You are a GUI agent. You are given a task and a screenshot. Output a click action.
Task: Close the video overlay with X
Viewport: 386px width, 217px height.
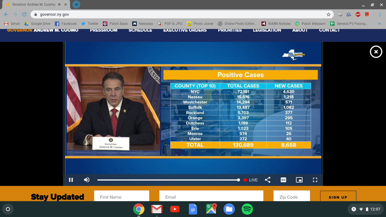(376, 52)
